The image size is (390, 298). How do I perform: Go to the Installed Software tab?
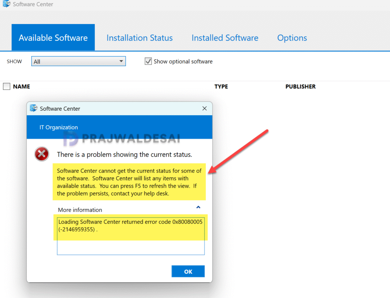[x=225, y=38]
